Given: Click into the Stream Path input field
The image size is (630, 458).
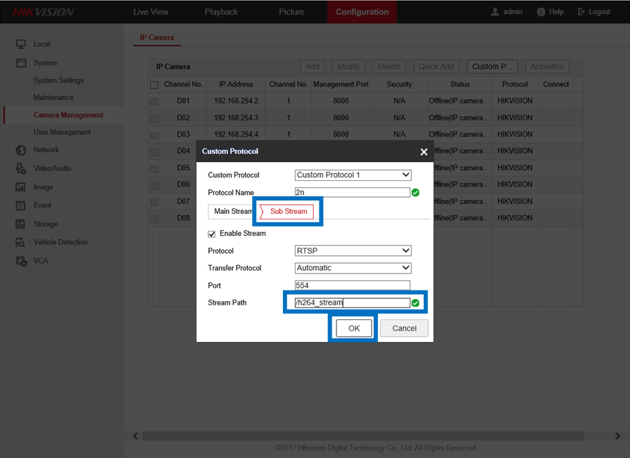Looking at the screenshot, I should tap(352, 303).
